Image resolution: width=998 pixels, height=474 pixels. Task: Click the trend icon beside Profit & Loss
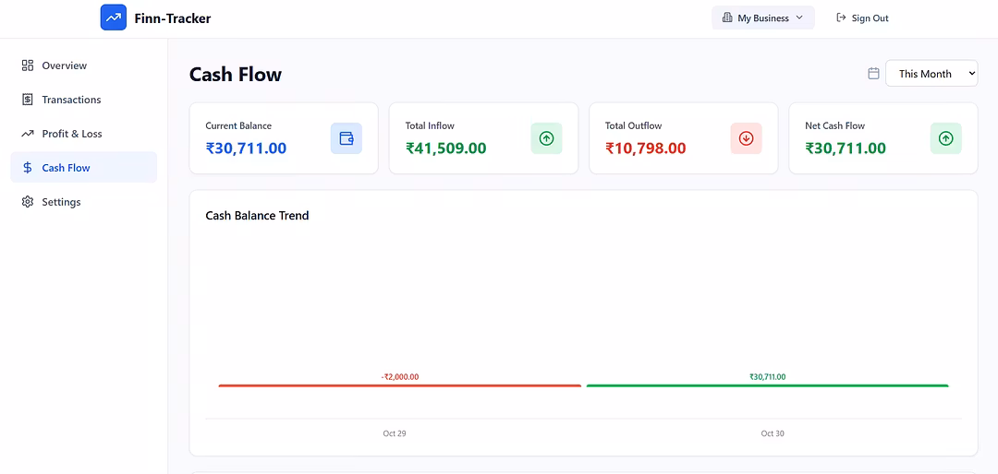coord(28,134)
